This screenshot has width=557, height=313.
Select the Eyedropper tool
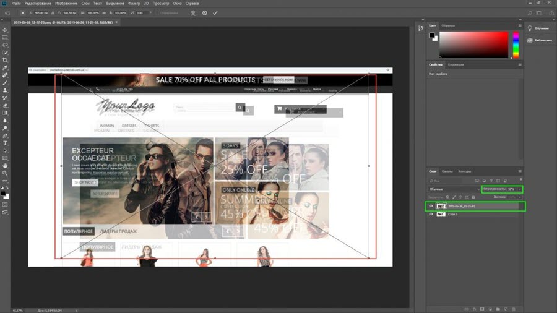coord(5,67)
